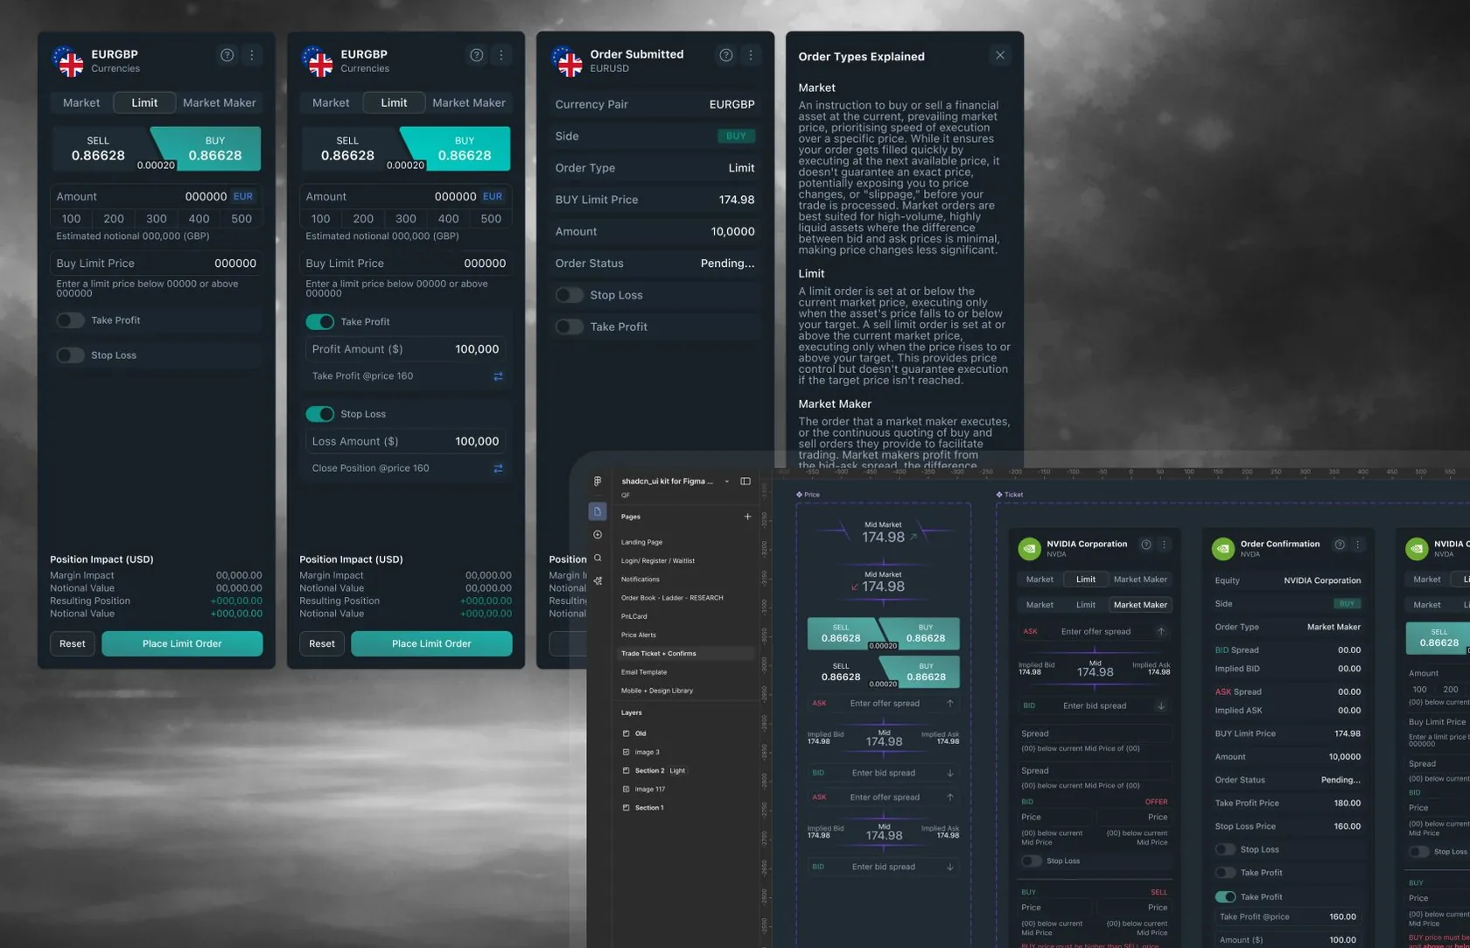
Task: Switch to Market tab in the EURGBP ticket with Take Profit enabled
Action: [x=331, y=102]
